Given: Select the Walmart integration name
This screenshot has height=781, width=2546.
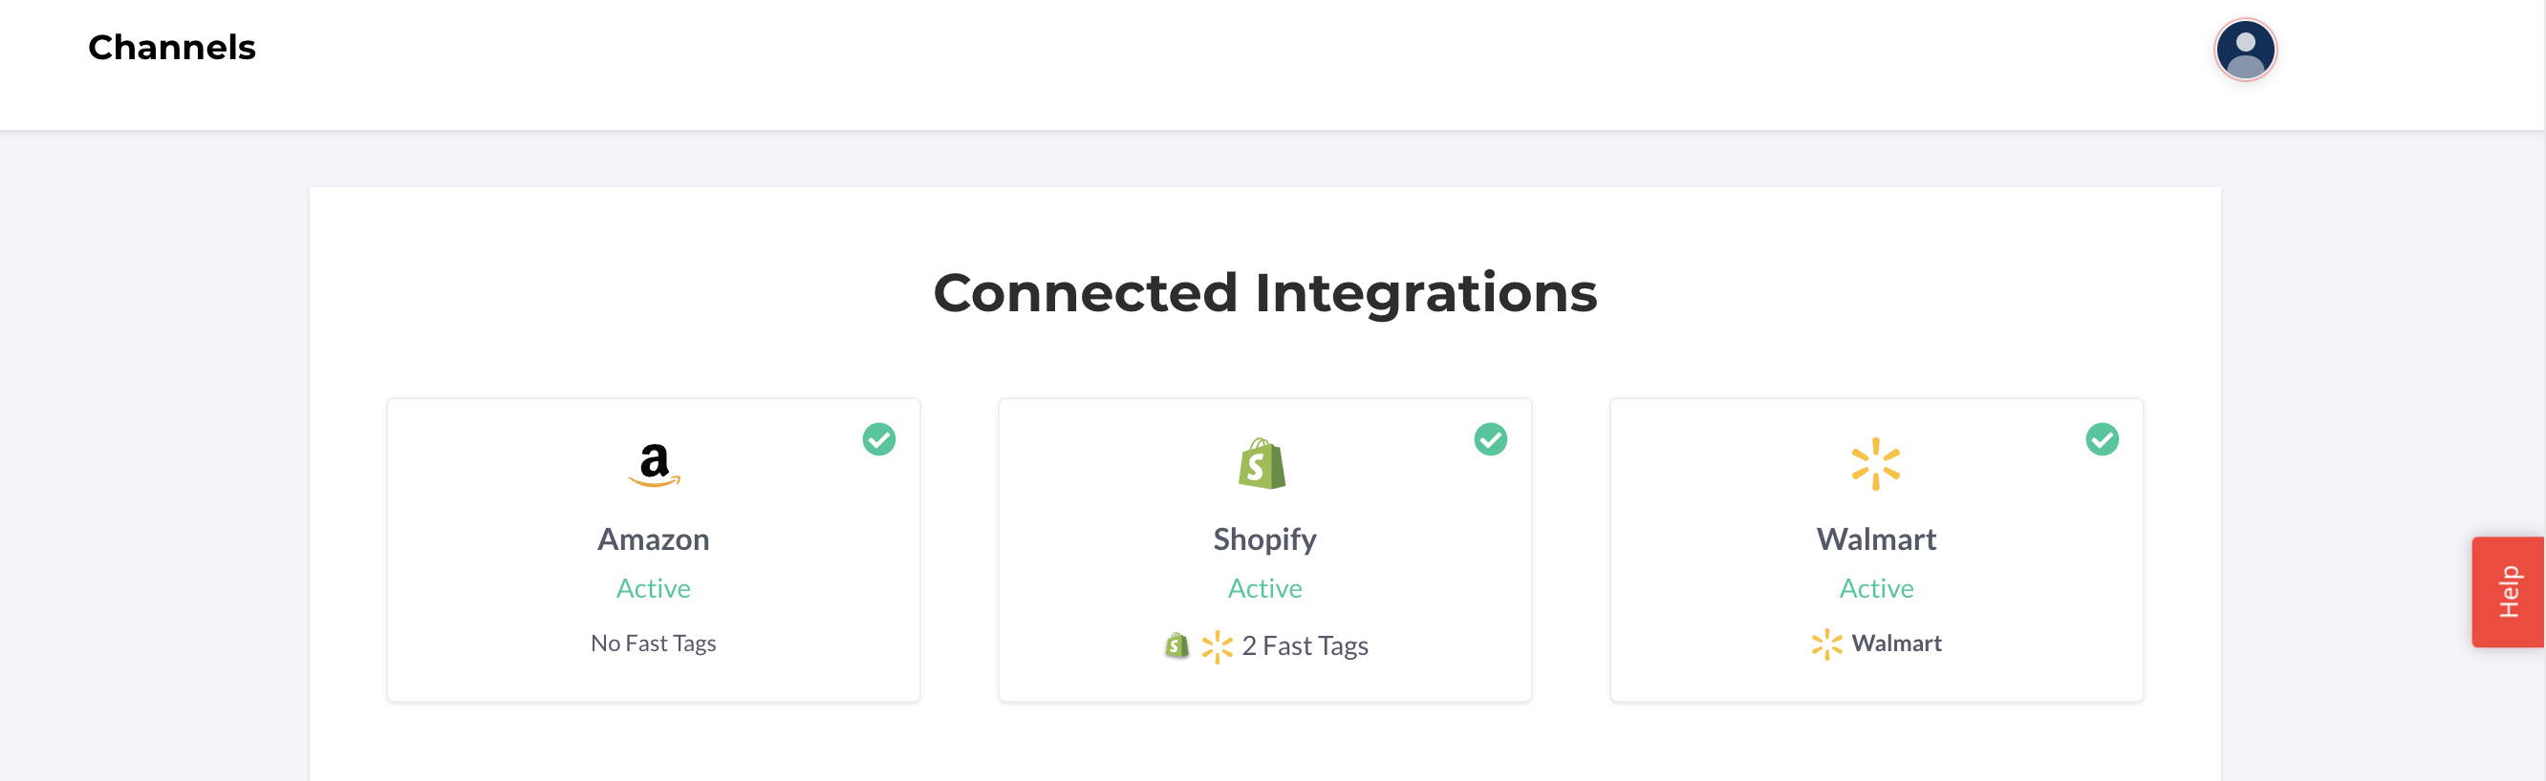Looking at the screenshot, I should click(1876, 539).
